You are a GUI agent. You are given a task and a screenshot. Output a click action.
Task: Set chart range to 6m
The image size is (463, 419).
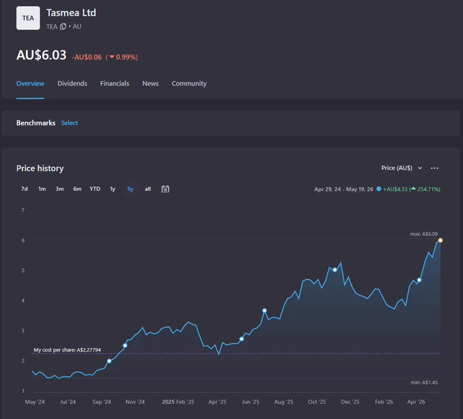click(77, 189)
